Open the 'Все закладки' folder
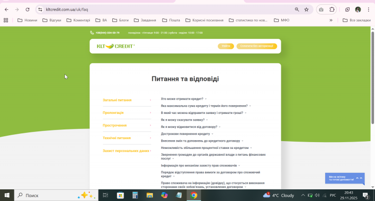375x201 pixels. pos(356,20)
